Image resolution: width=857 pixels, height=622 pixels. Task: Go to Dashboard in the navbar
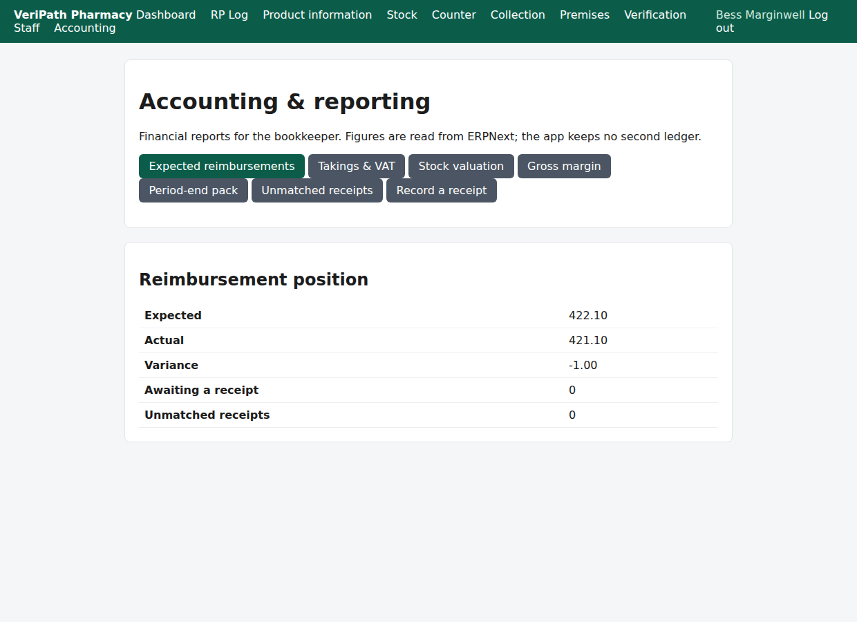point(166,15)
